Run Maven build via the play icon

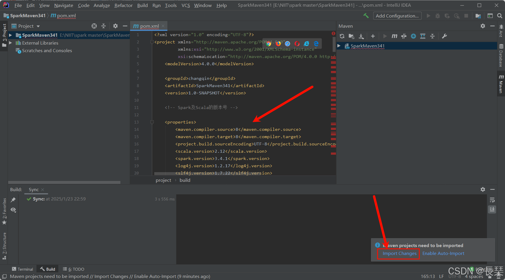[x=385, y=36]
